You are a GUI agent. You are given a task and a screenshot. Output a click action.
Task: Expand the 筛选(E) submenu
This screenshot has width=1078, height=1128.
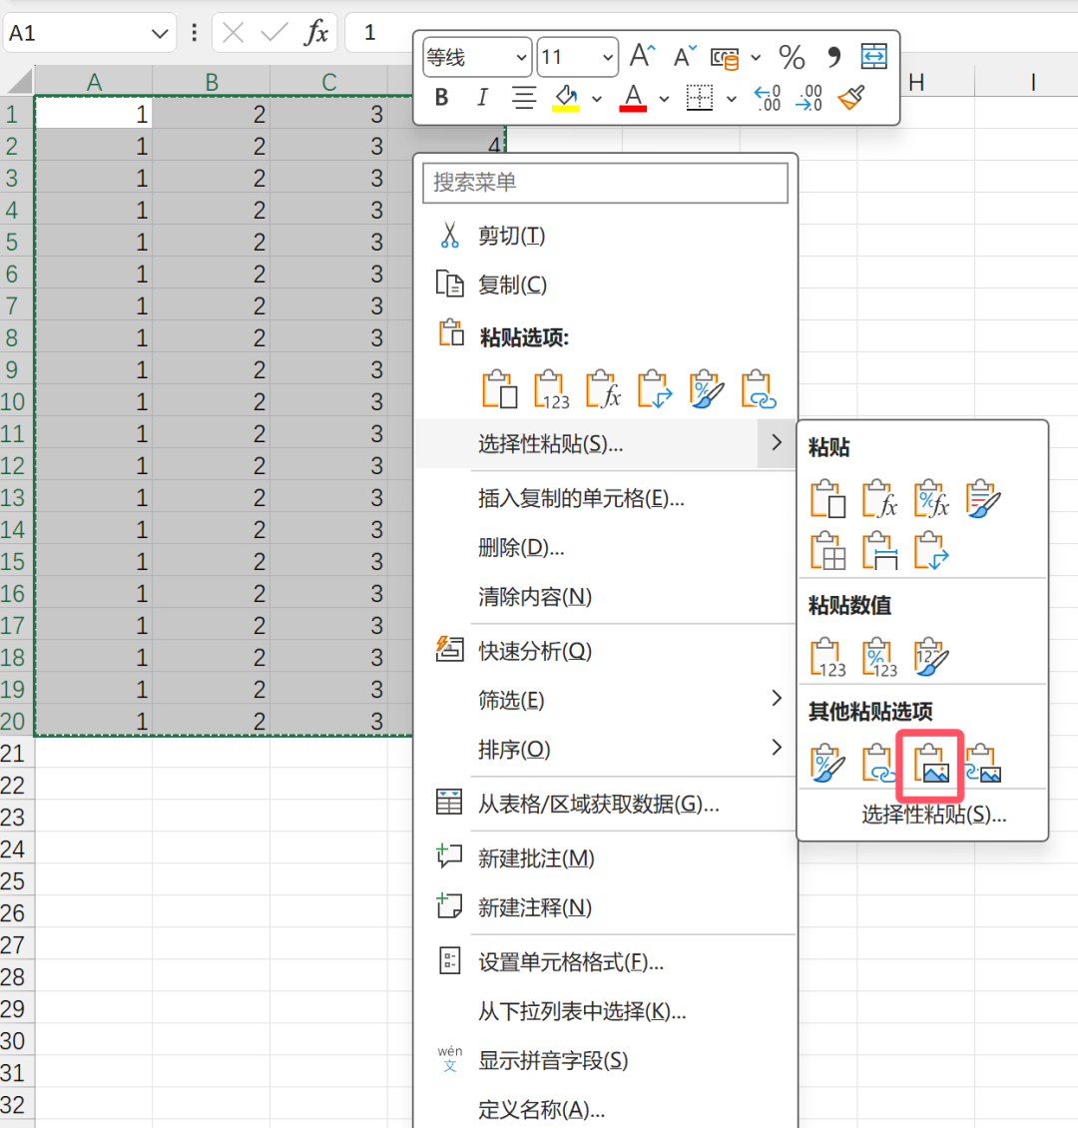pyautogui.click(x=777, y=700)
